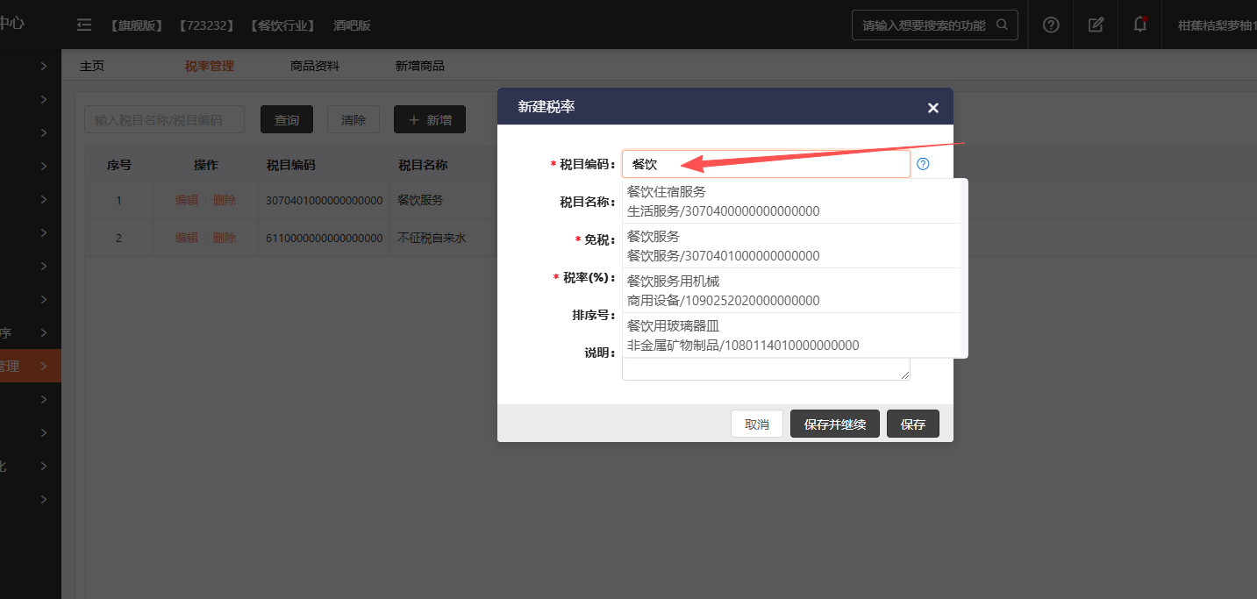
Task: Switch to the 商品资料 tab
Action: click(315, 66)
